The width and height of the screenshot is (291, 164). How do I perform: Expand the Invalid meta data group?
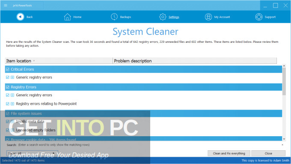[12, 122]
